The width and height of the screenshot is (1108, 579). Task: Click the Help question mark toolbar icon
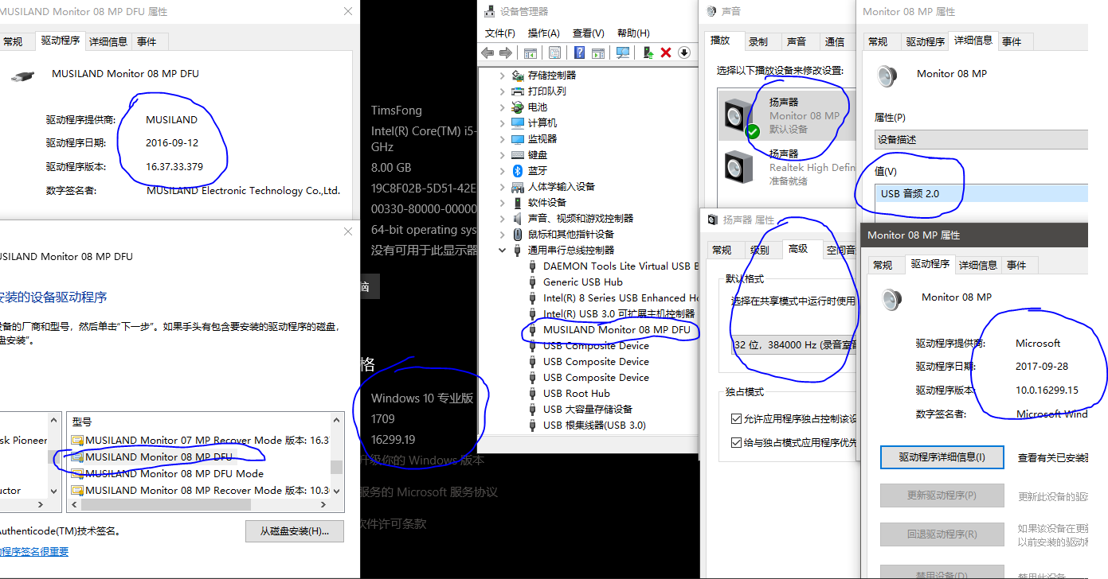(x=581, y=52)
